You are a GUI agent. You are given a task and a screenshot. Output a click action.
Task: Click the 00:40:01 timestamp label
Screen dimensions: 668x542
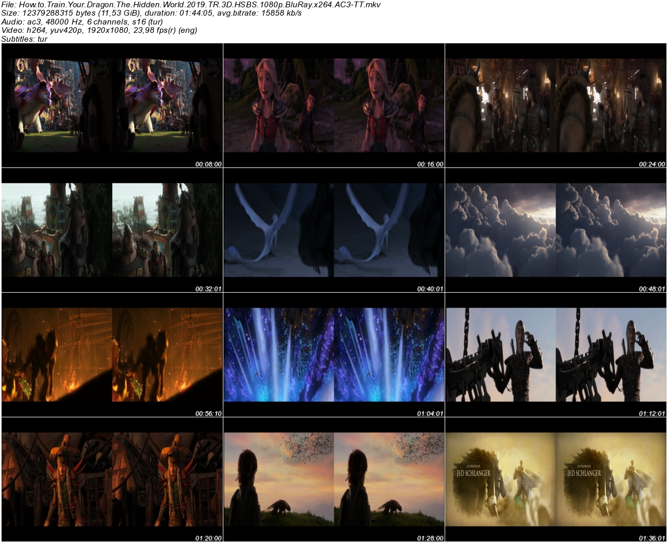click(x=431, y=288)
